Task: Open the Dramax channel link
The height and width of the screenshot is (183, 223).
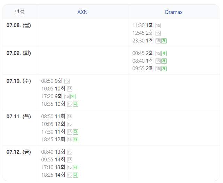Action: point(174,12)
